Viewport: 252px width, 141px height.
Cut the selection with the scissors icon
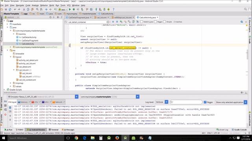(x=24, y=9)
